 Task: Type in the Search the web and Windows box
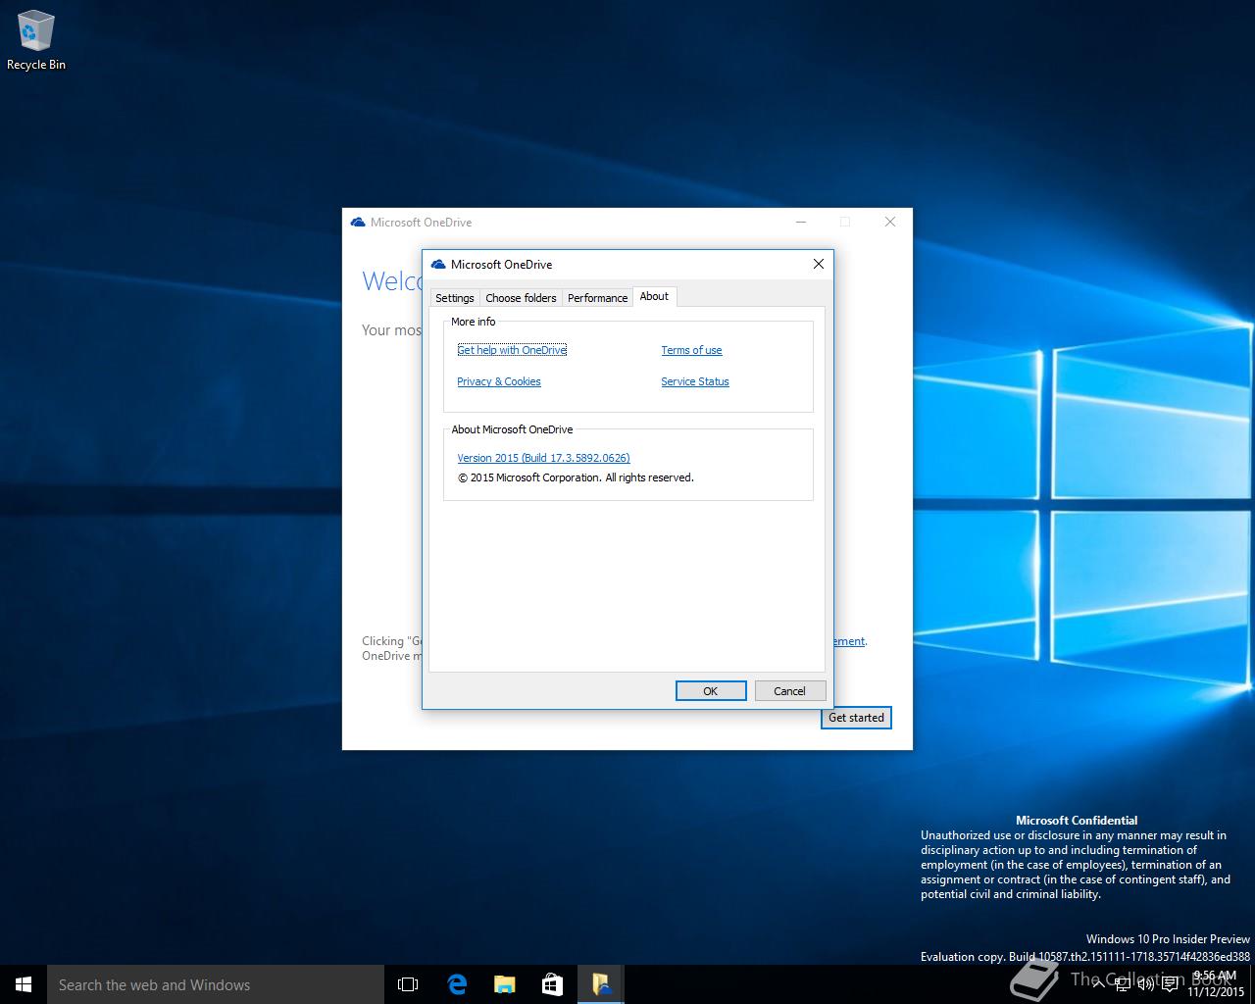(x=216, y=984)
